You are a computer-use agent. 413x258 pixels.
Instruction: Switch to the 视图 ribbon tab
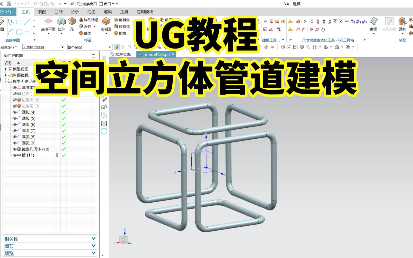(91, 12)
